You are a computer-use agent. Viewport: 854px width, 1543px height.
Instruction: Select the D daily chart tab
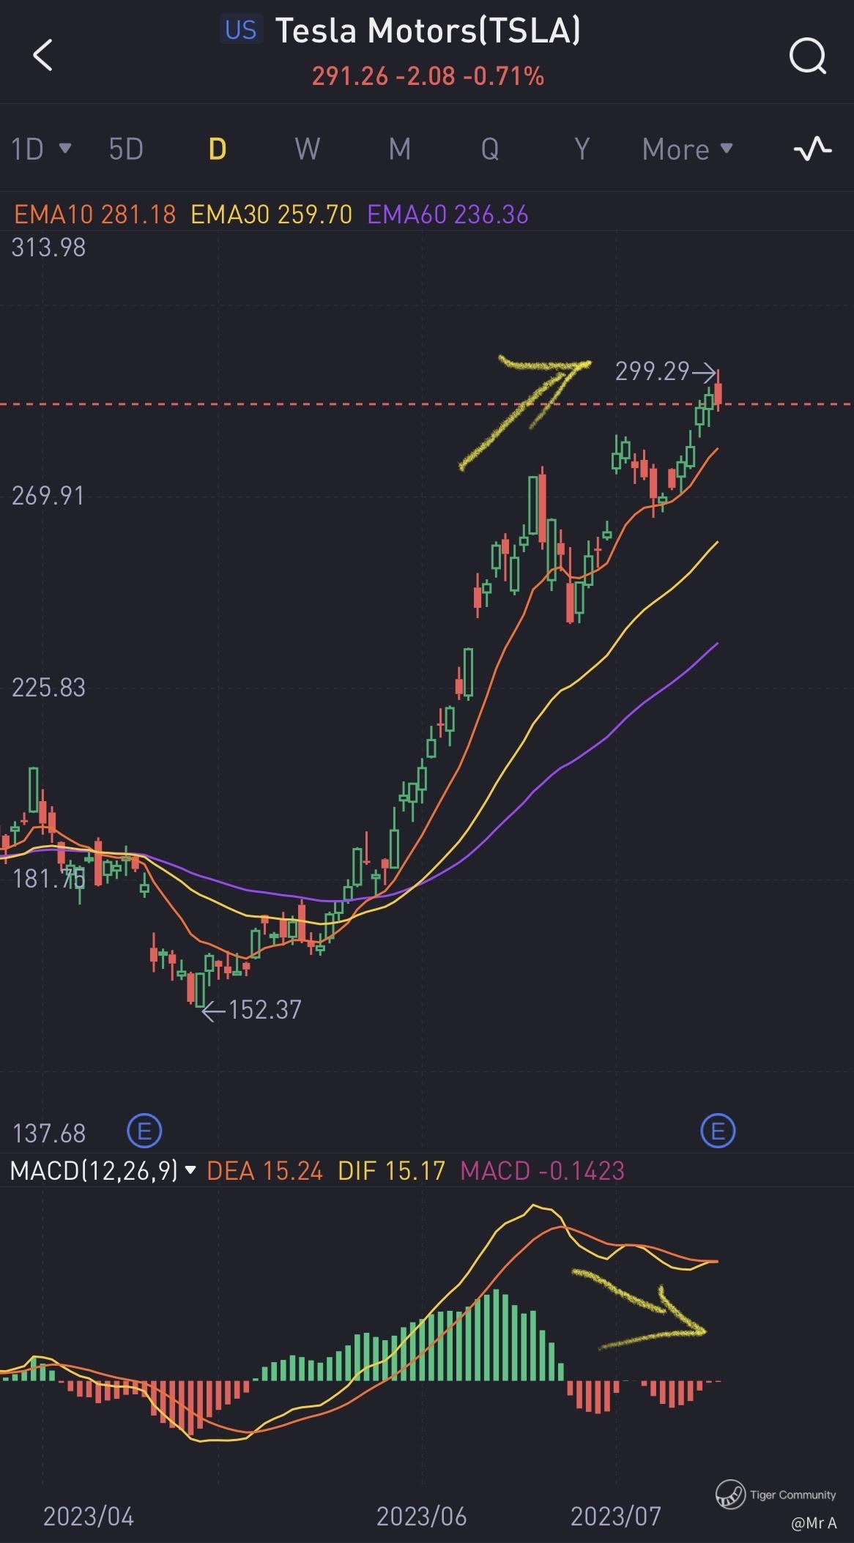pos(218,149)
